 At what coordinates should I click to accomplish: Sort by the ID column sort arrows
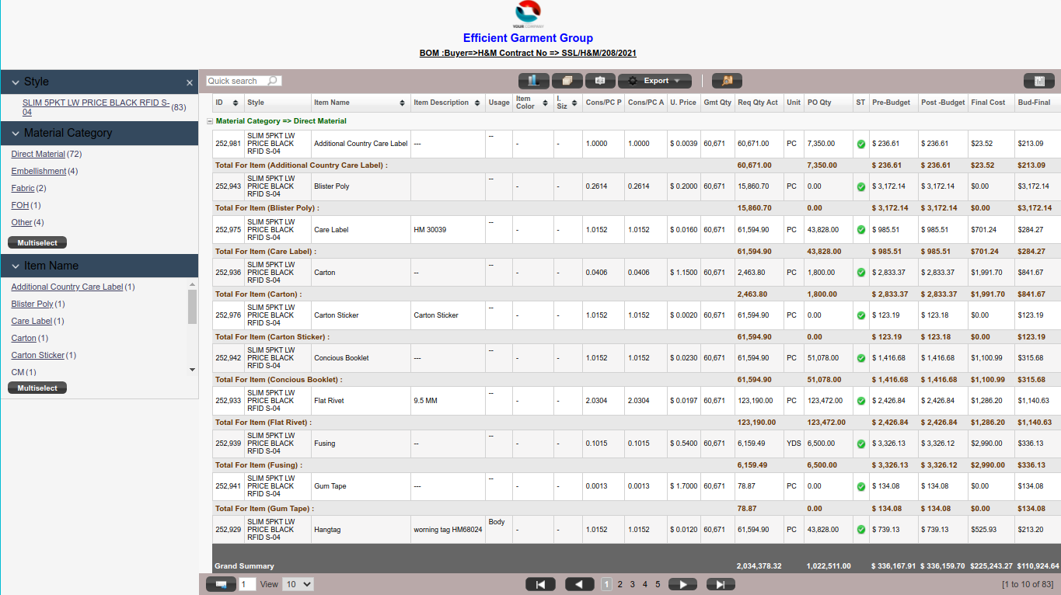(x=236, y=103)
